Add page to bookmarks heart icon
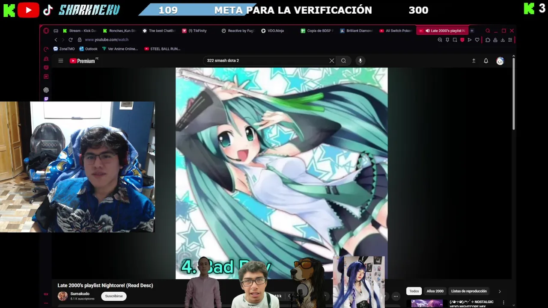548x308 pixels. point(477,40)
